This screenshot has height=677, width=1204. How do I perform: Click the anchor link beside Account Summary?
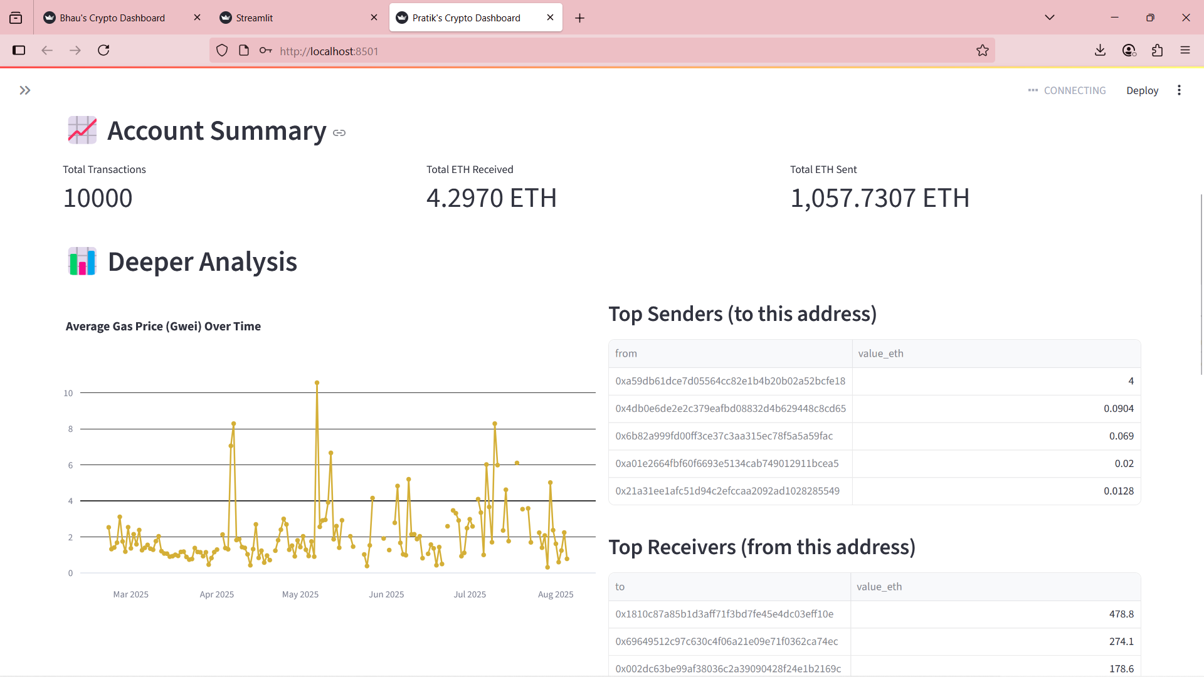click(339, 133)
